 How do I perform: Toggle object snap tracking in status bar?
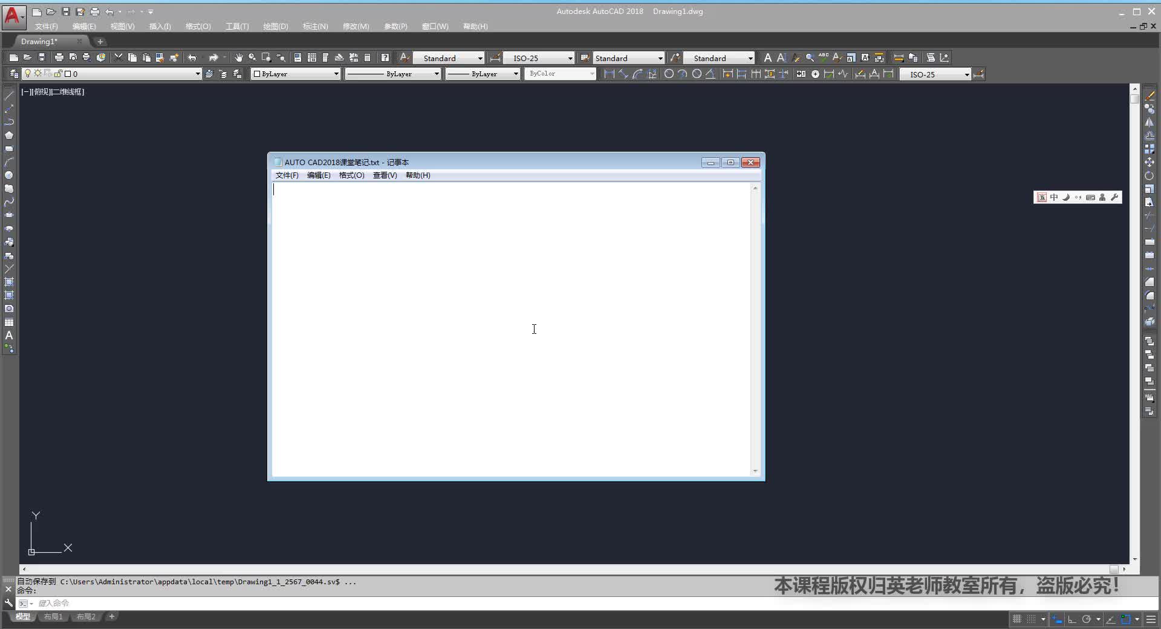coord(1111,619)
